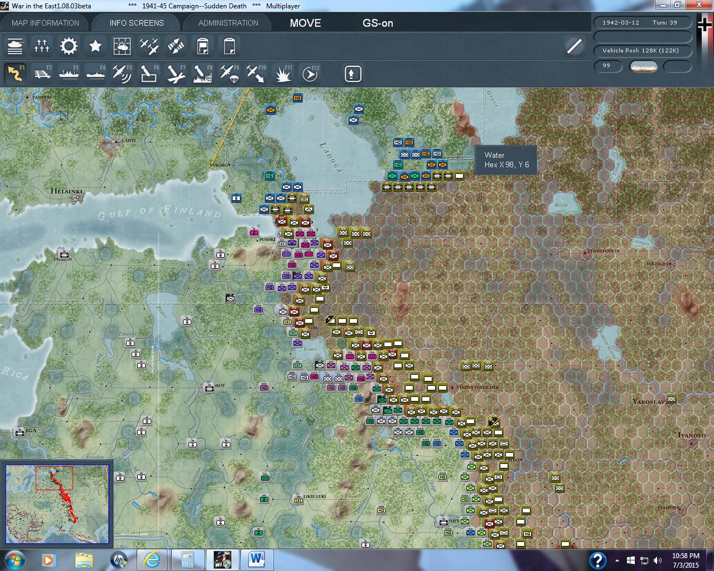Open the Windows Start button
Screen dimensions: 714x571
coord(14,559)
